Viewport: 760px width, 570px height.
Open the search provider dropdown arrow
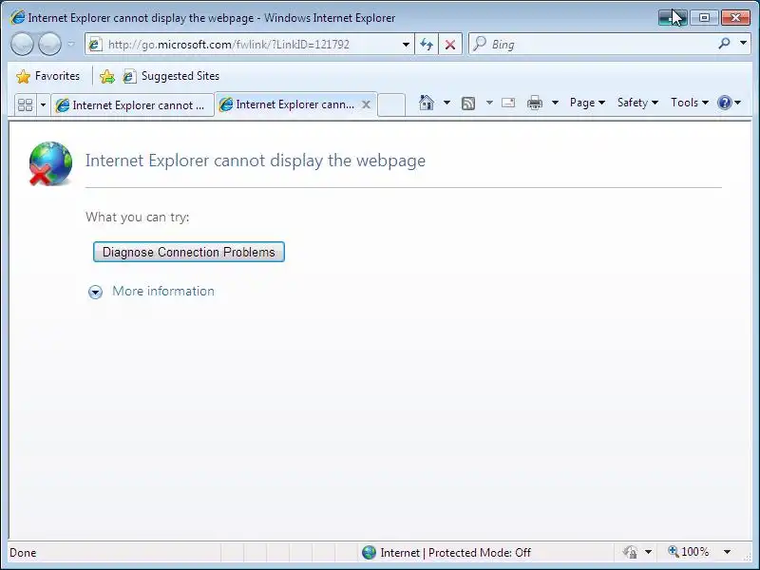[743, 43]
